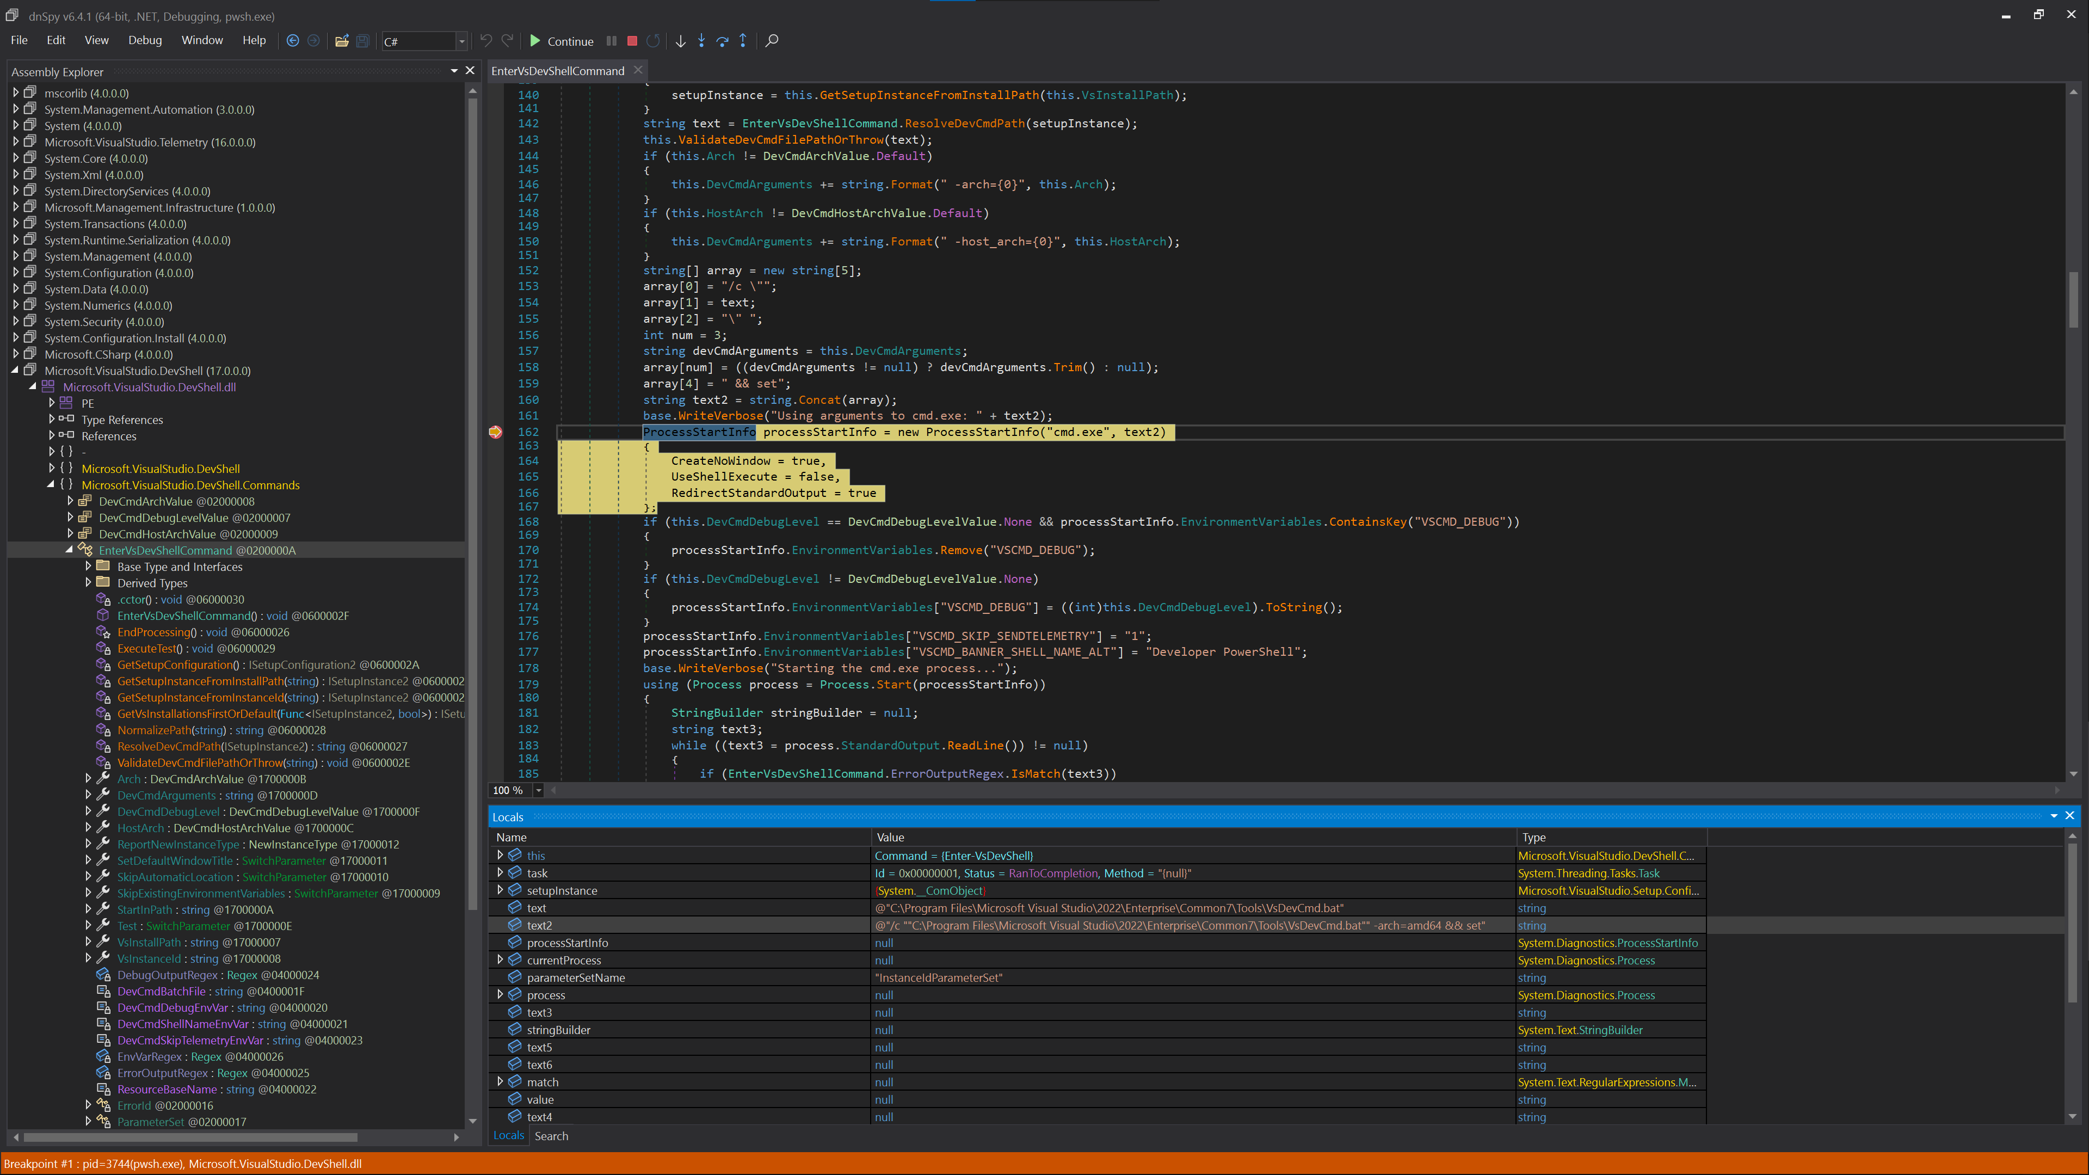Navigate backward with the back arrow
Image resolution: width=2089 pixels, height=1175 pixels.
point(293,40)
